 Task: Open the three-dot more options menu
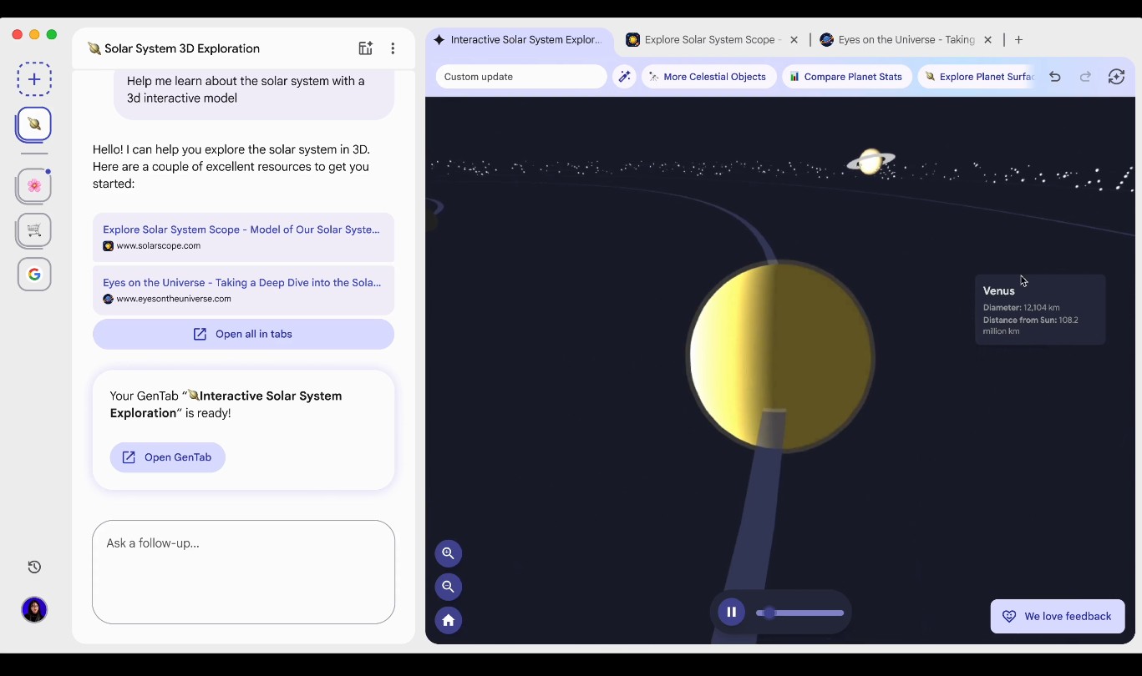[393, 48]
